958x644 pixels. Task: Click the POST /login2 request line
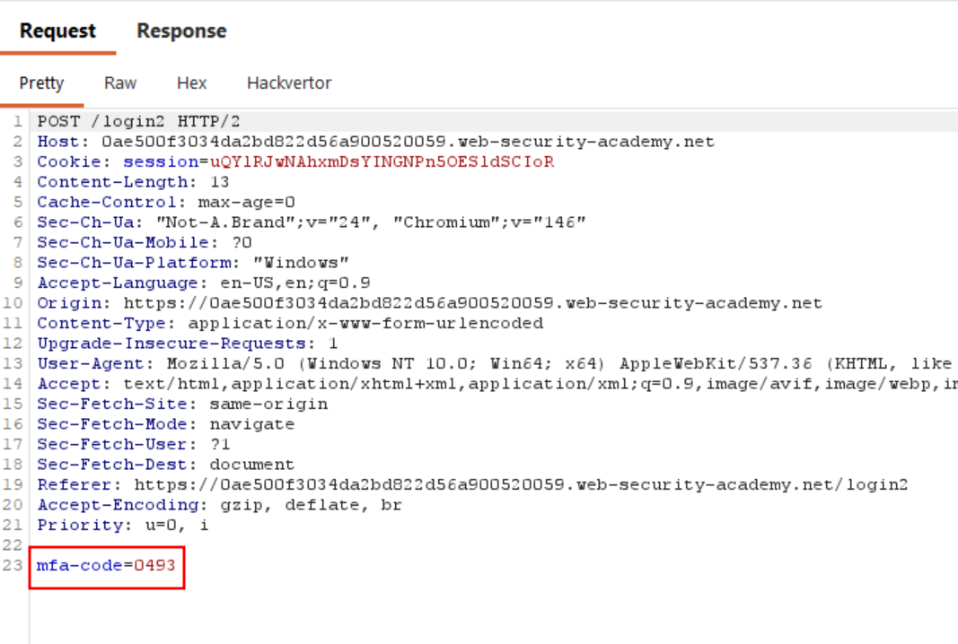tap(138, 121)
